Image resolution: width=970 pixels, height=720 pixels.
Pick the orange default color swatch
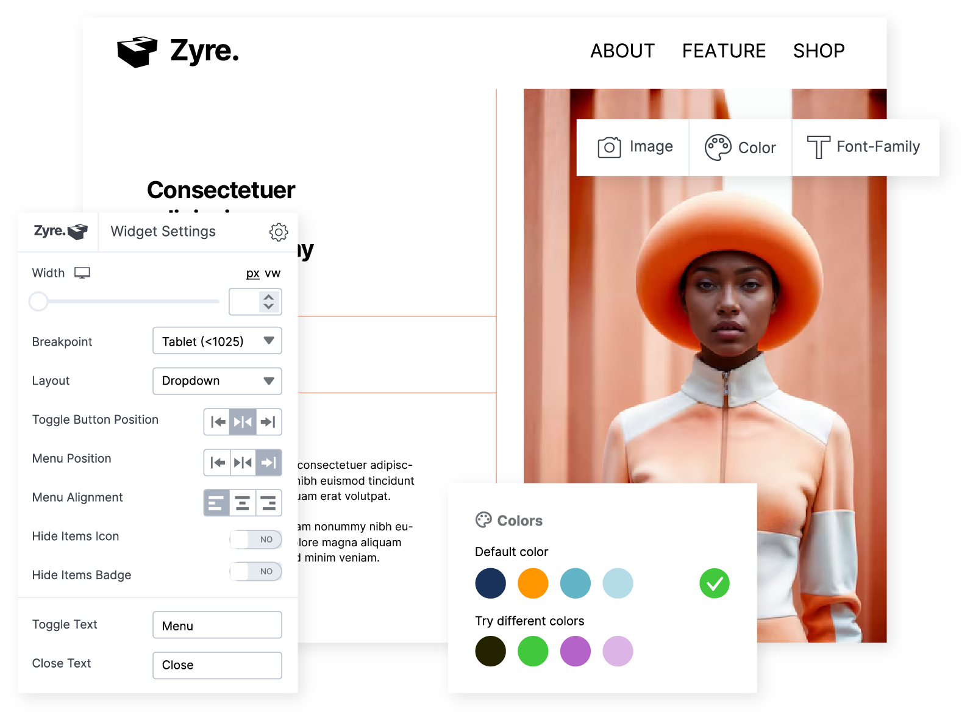coord(533,583)
